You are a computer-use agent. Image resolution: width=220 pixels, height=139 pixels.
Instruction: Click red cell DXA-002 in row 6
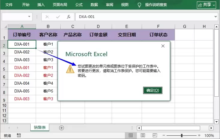pos(22,76)
